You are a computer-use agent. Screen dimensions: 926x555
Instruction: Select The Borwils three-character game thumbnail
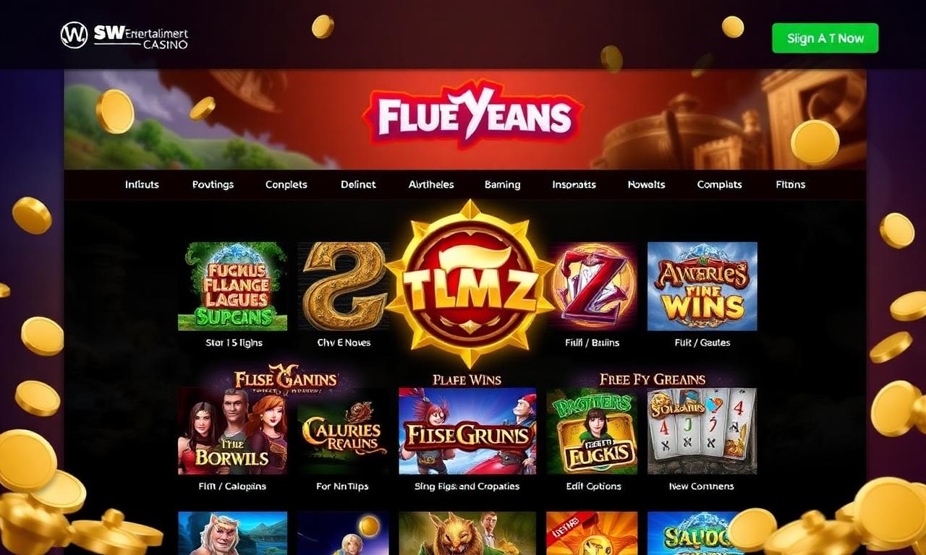pyautogui.click(x=232, y=431)
